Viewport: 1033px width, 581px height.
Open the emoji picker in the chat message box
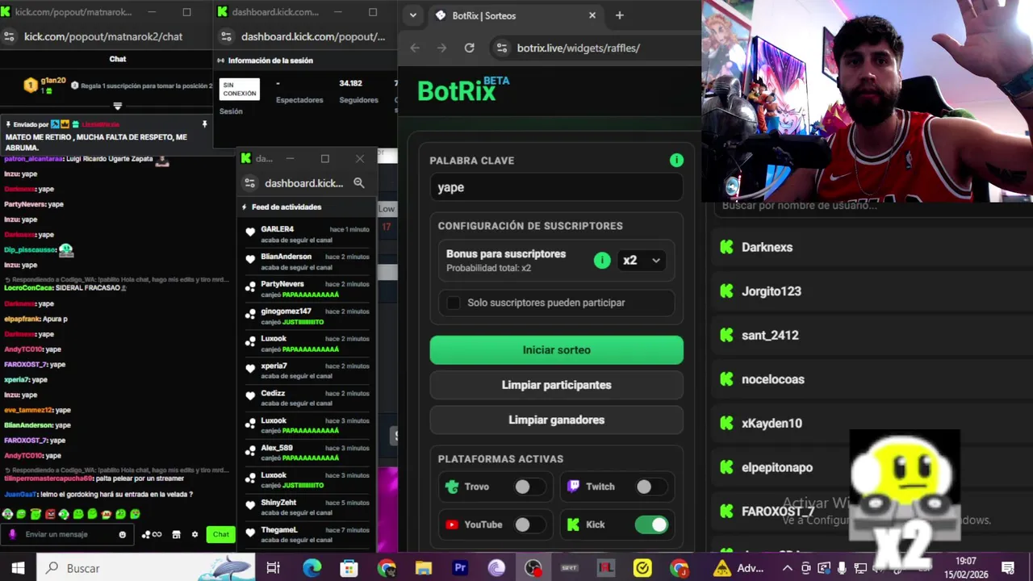[x=123, y=534]
